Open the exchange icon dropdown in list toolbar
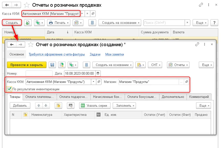 pyautogui.click(x=39, y=23)
